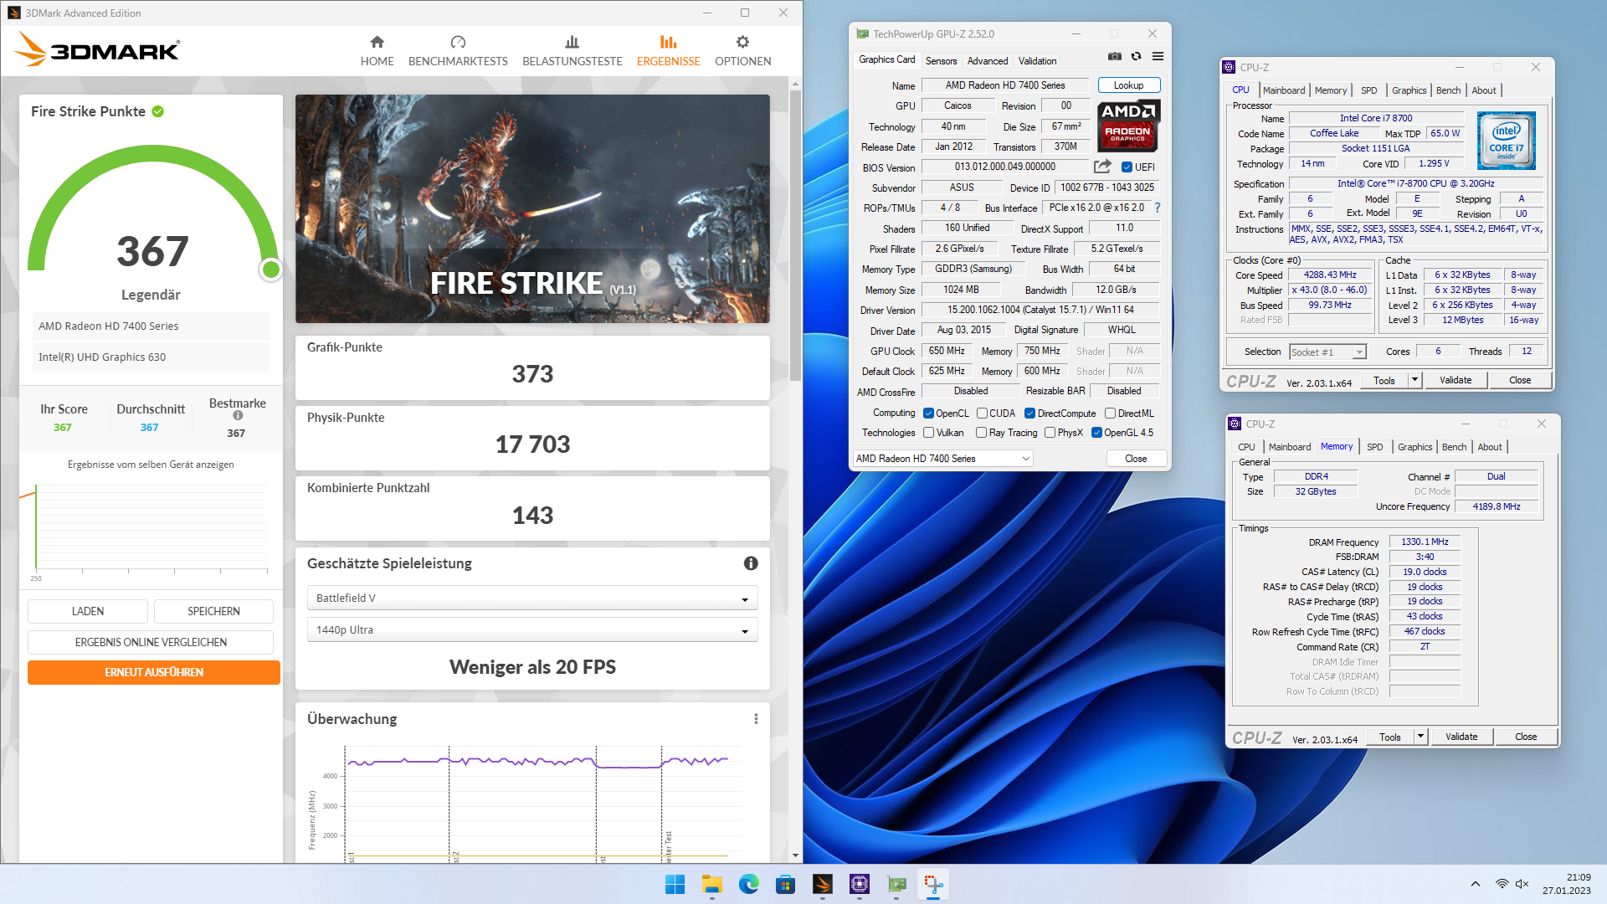Viewport: 1607px width, 904px height.
Task: Open the HOME tab in 3DMark
Action: 377,51
